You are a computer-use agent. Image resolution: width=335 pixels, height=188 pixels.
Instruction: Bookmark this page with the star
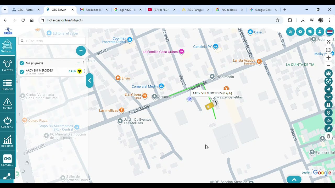[x=278, y=20]
